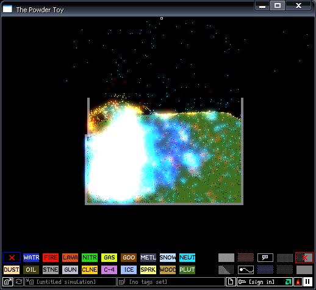Toggle the pause simulation button
Screen dimensions: 316x290
point(308,282)
